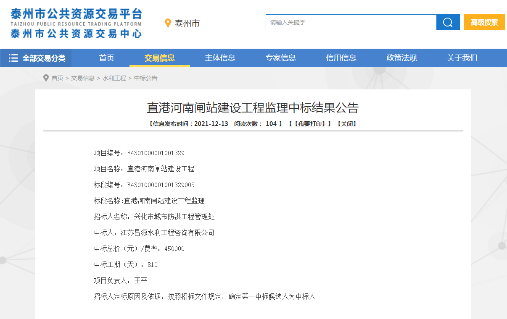The width and height of the screenshot is (507, 319).
Task: Open 专家信息 navigation tab
Action: point(281,58)
